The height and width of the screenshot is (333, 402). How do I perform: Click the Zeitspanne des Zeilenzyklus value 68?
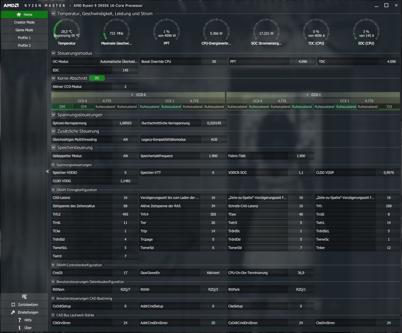click(x=125, y=206)
